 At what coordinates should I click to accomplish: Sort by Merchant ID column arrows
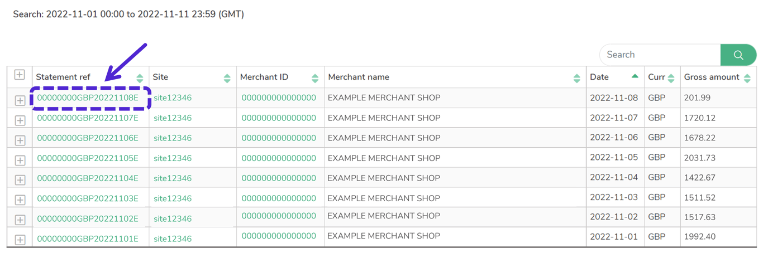point(315,78)
